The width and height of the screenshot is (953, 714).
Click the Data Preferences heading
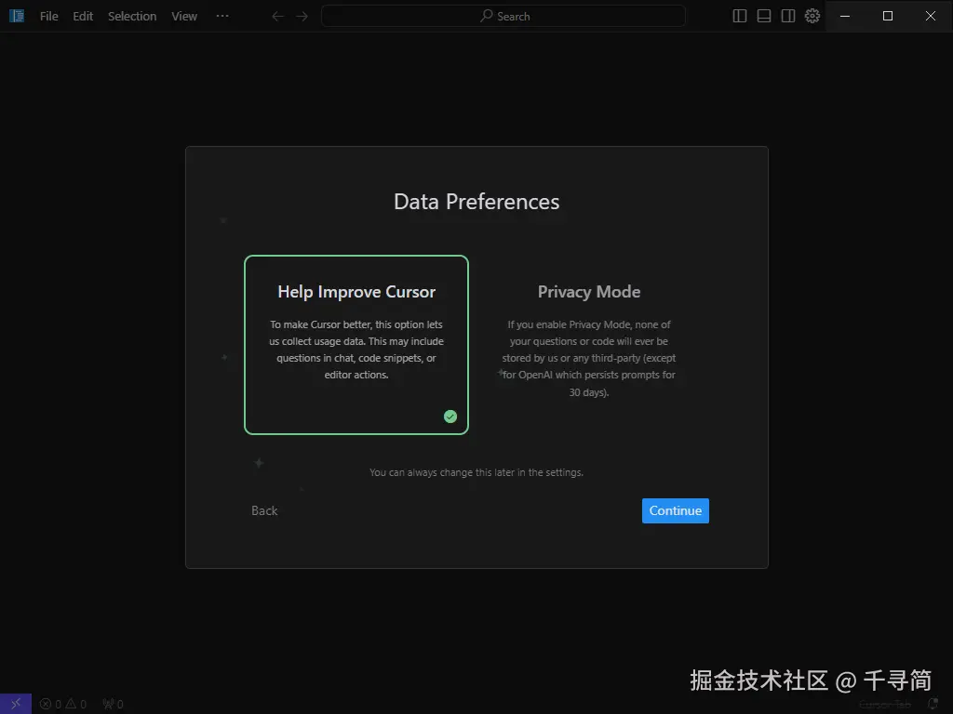[x=476, y=202]
